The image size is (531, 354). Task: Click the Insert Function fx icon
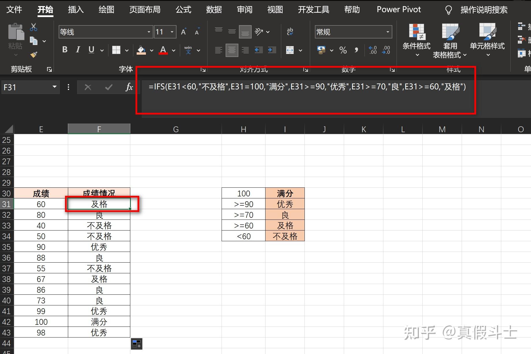(x=129, y=87)
